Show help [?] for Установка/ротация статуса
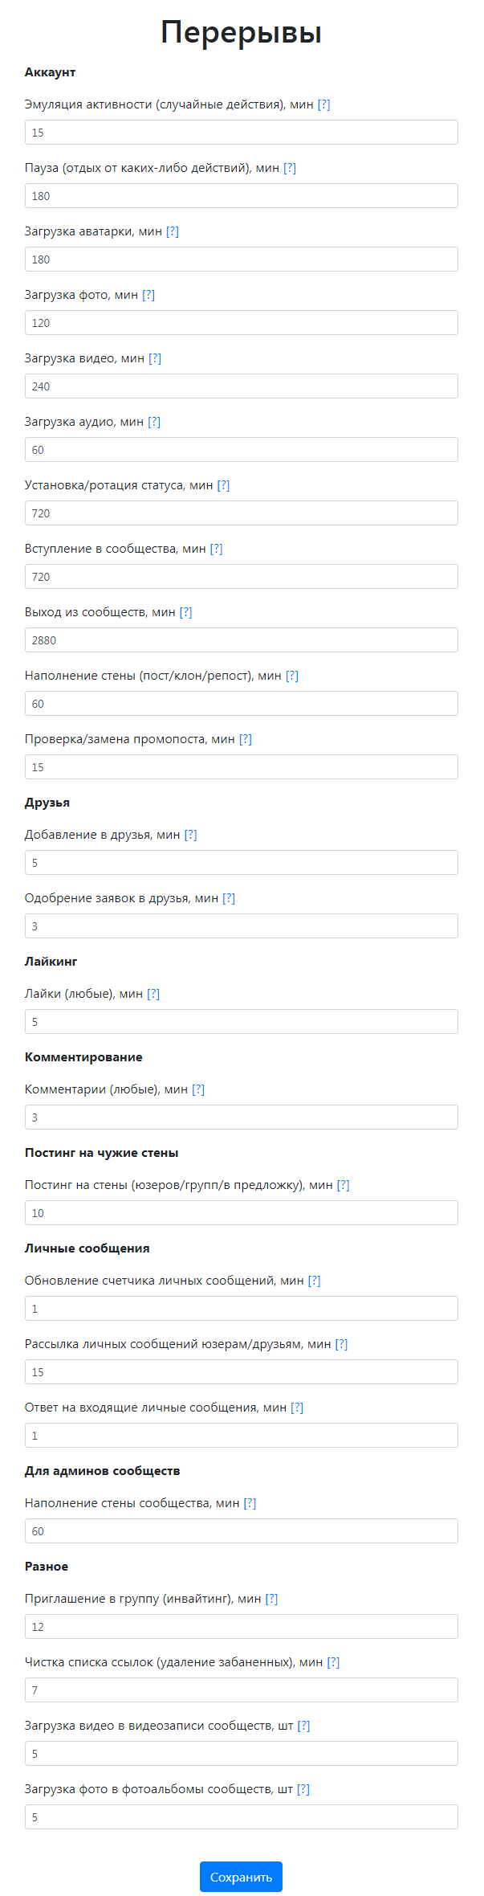This screenshot has width=484, height=1896. tap(224, 485)
